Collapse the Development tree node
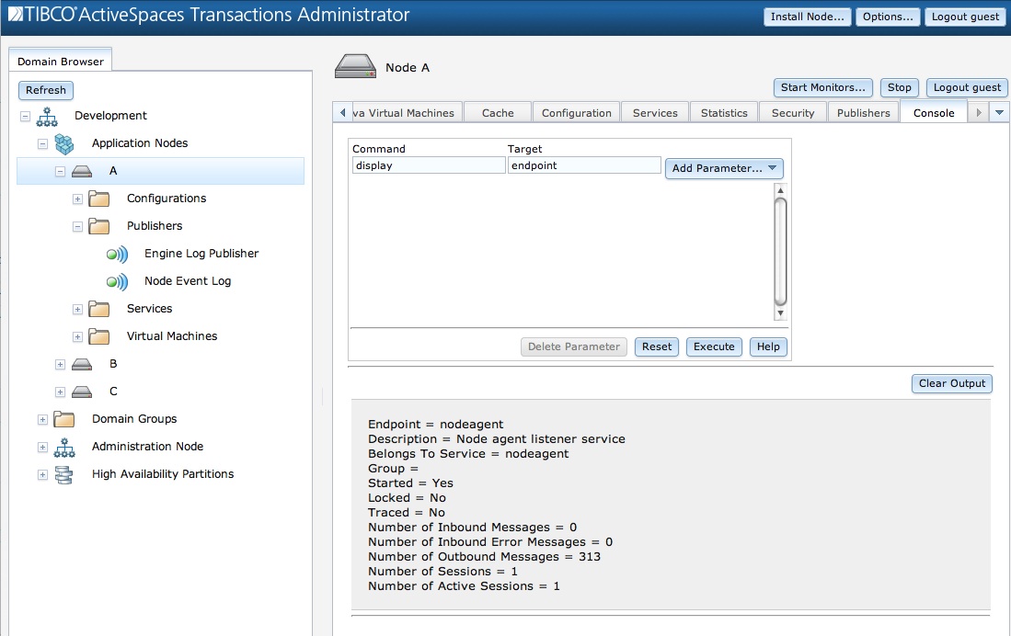Viewport: 1011px width, 636px height. point(25,117)
